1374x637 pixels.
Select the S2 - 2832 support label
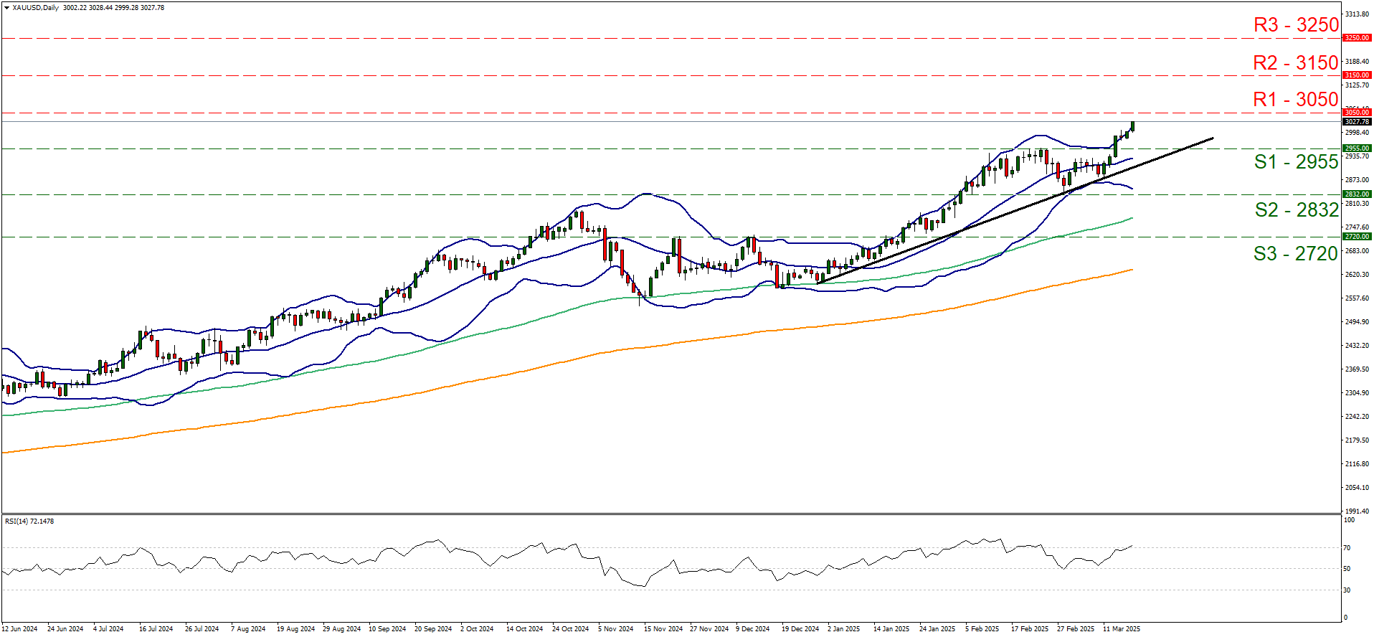[x=1296, y=210]
